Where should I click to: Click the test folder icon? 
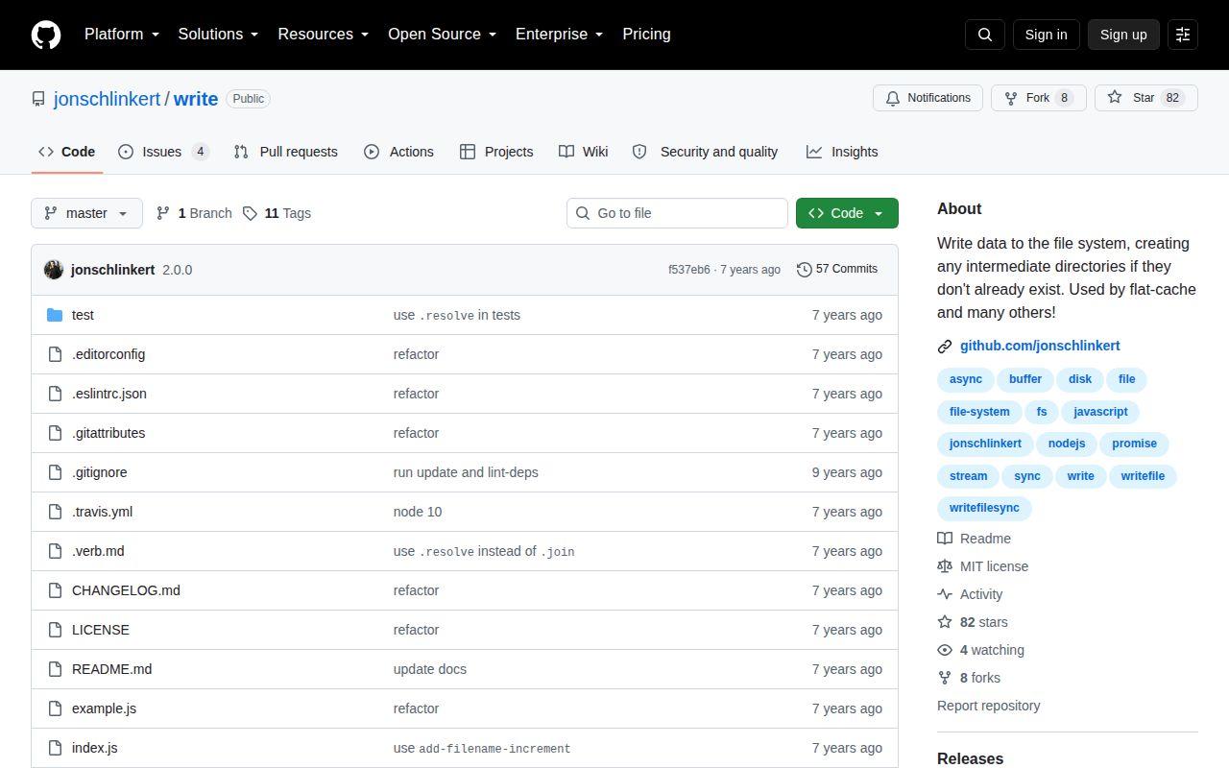(55, 315)
